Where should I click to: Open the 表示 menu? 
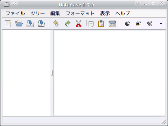click(105, 13)
